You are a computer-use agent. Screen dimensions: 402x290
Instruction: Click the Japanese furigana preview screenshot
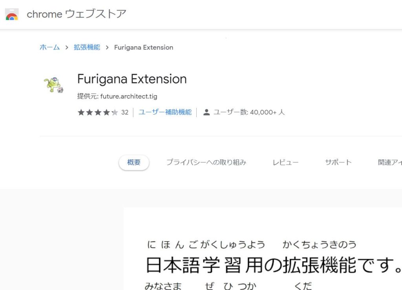[x=263, y=249]
